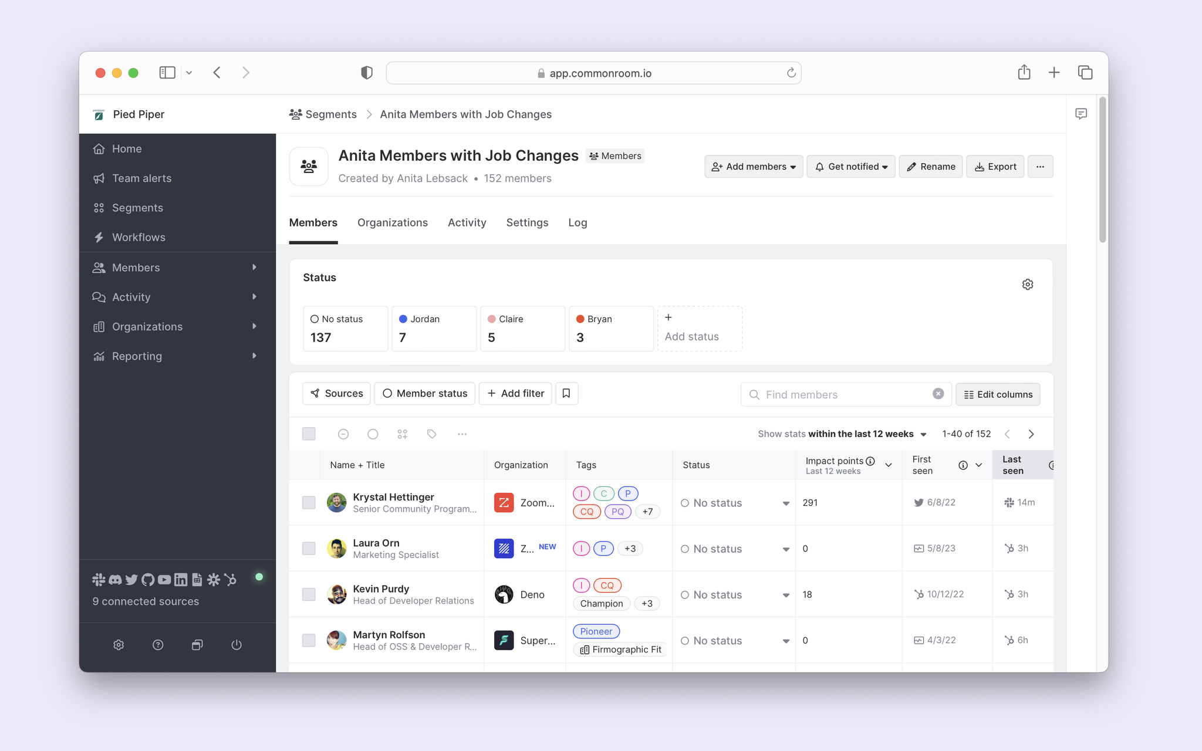Click the Workflows lightning bolt icon
This screenshot has height=751, width=1202.
coord(98,236)
